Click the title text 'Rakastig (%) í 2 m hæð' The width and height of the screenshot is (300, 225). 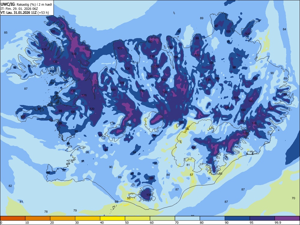pyautogui.click(x=34, y=4)
